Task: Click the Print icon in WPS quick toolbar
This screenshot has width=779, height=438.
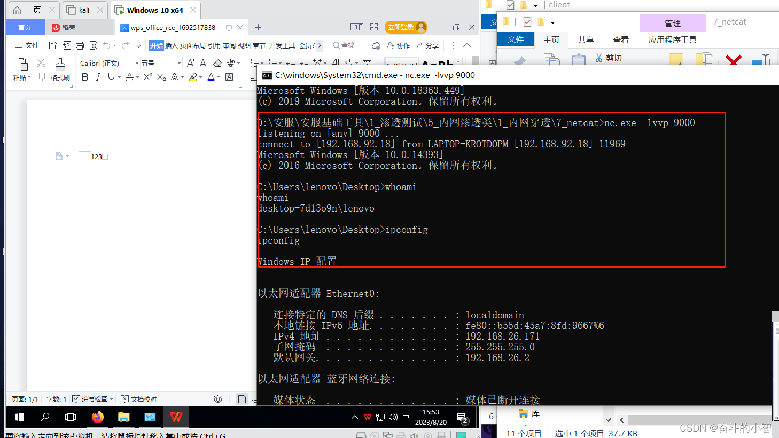Action: tap(80, 45)
